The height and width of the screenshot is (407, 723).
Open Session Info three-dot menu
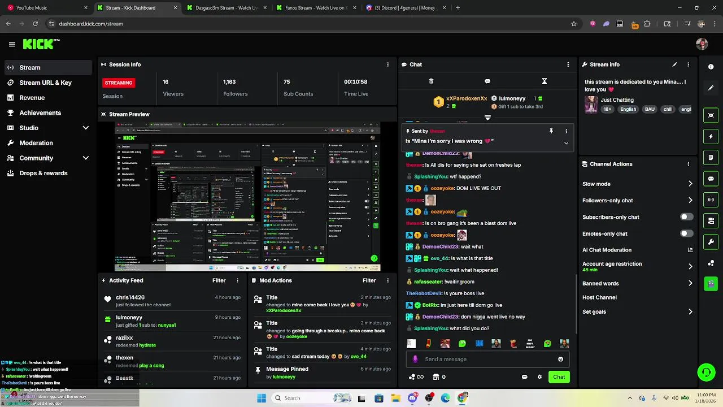click(x=387, y=64)
